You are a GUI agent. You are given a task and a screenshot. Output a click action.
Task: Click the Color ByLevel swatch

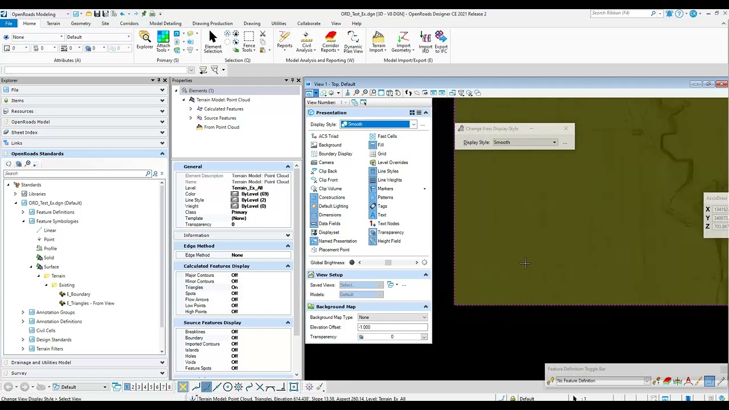click(234, 194)
